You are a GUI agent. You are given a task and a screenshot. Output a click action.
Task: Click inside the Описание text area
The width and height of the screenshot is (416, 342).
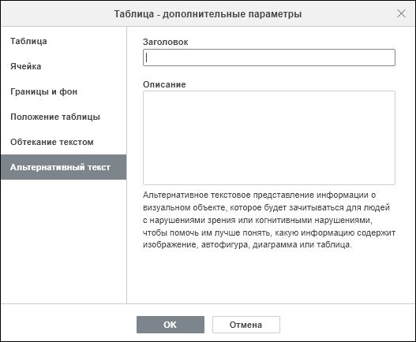tap(269, 138)
